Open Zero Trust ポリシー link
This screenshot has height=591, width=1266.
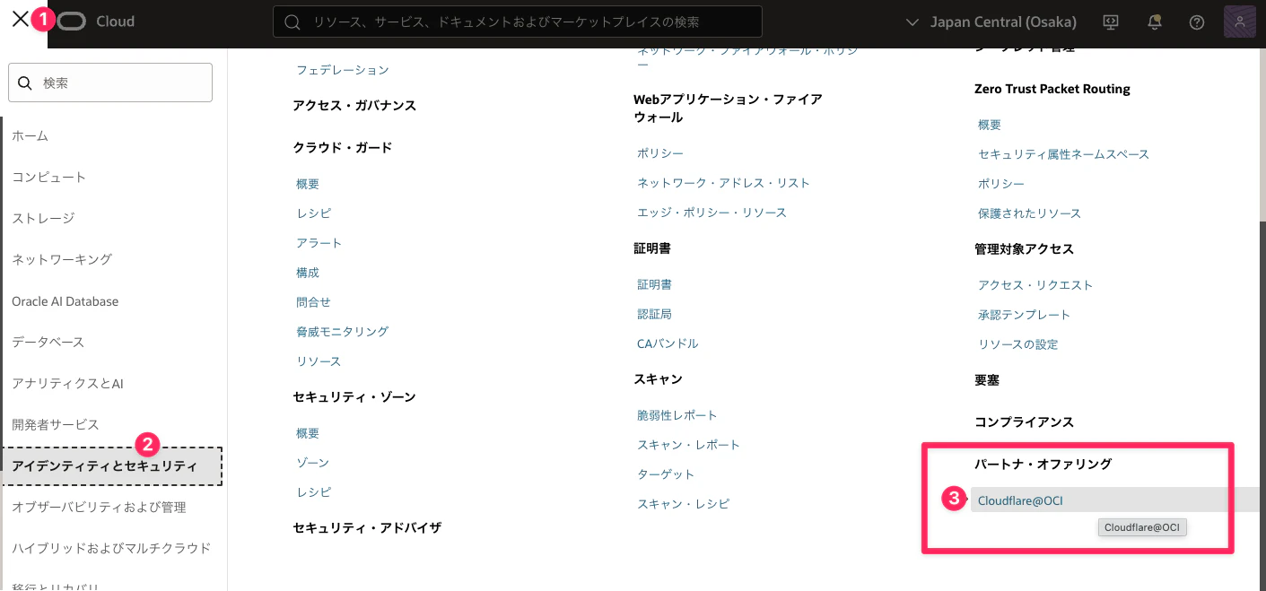coord(1001,184)
